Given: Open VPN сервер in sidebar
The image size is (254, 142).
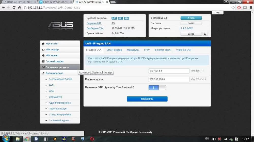Looking at the screenshot, I should [60, 50].
